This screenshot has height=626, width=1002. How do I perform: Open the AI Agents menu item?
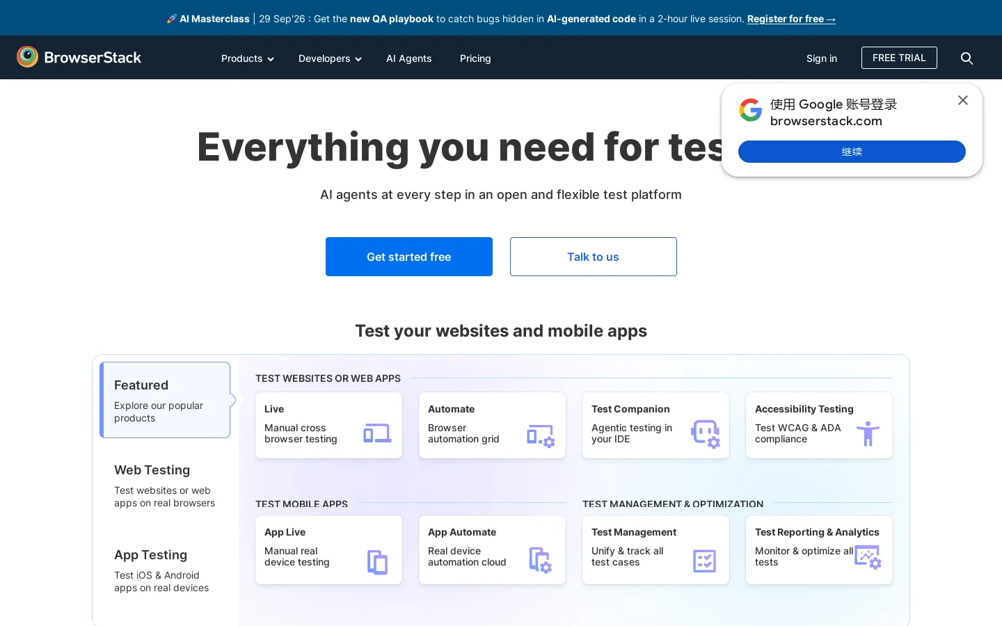(409, 58)
